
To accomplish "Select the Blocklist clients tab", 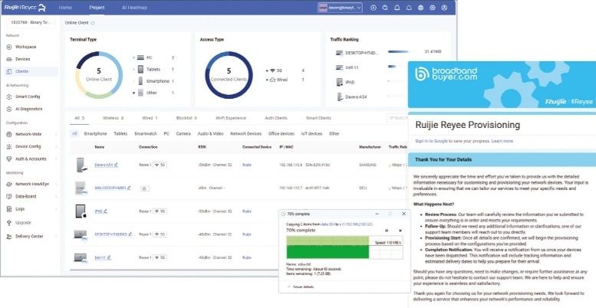I will tap(186, 118).
